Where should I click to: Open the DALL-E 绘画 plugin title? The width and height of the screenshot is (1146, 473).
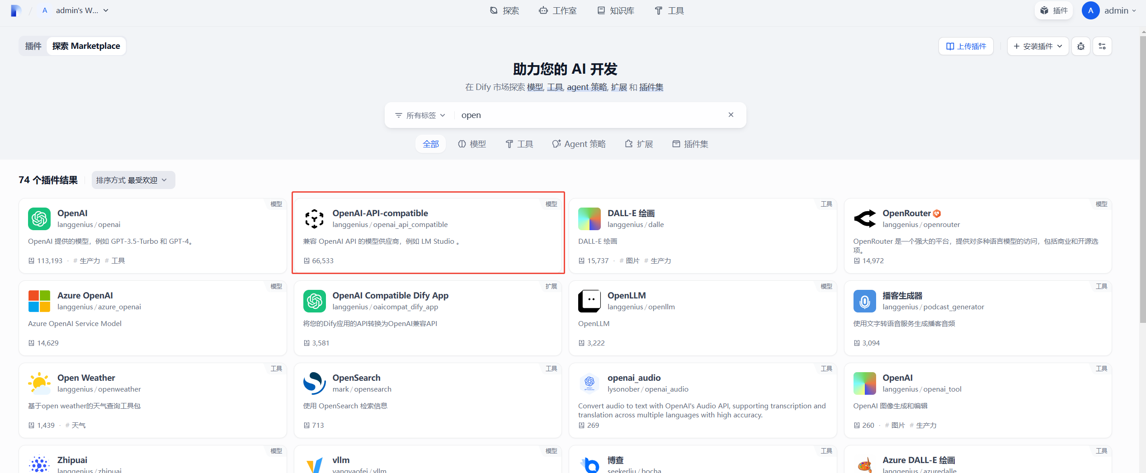tap(631, 213)
